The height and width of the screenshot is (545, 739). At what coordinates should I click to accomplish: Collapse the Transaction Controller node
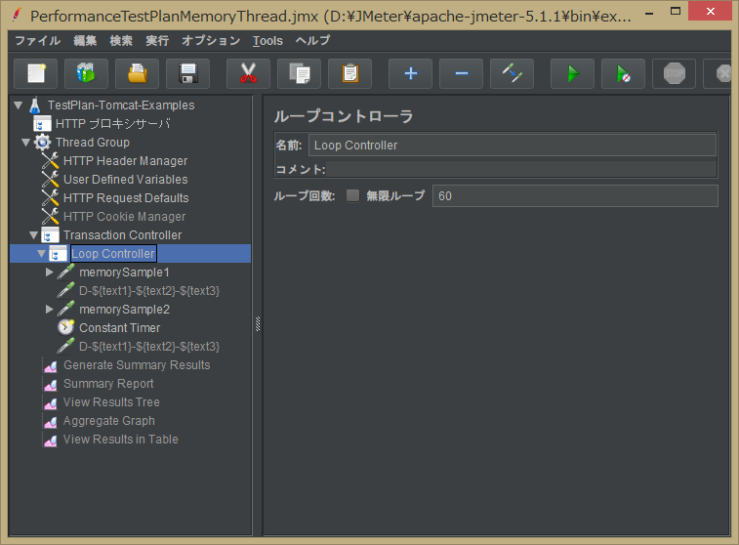coord(33,234)
